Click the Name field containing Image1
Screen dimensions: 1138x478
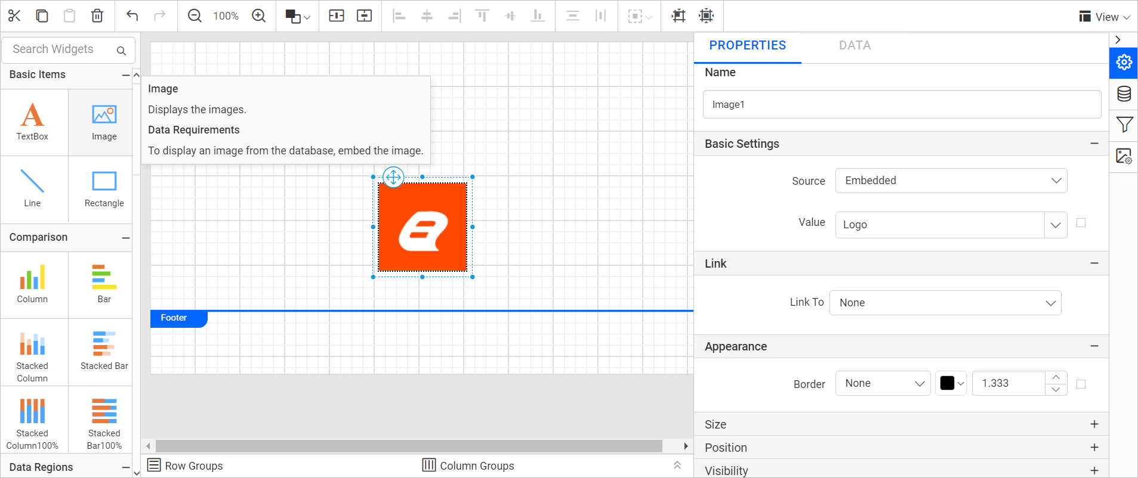(902, 104)
